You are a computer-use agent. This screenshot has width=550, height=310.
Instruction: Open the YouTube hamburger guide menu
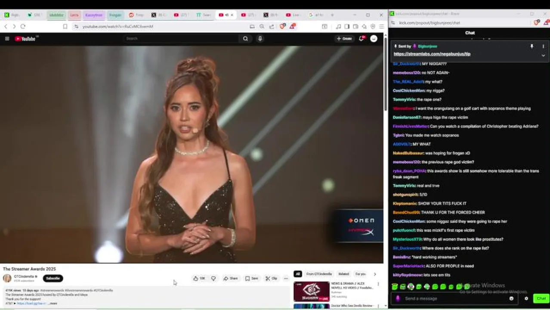click(x=7, y=39)
